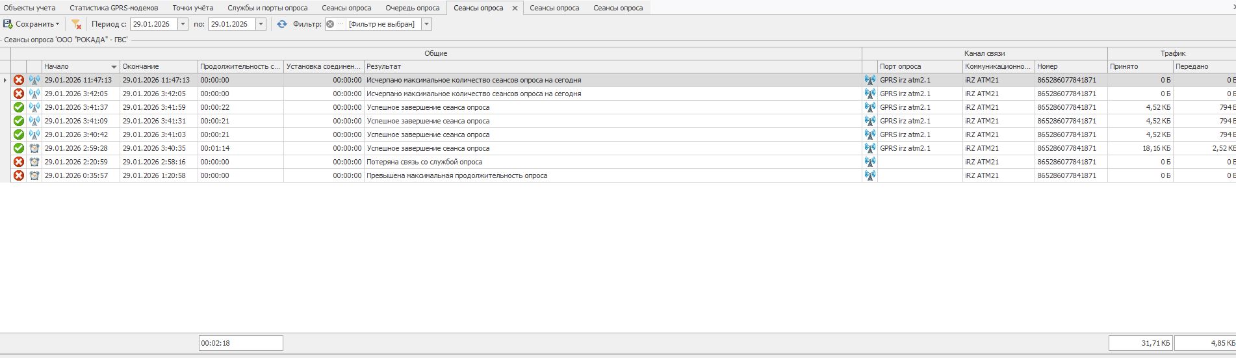Click the Результат column header

[x=611, y=66]
